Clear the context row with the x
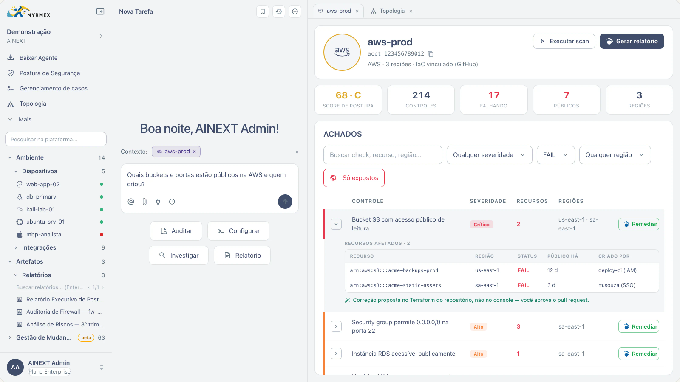The height and width of the screenshot is (382, 680). (297, 152)
